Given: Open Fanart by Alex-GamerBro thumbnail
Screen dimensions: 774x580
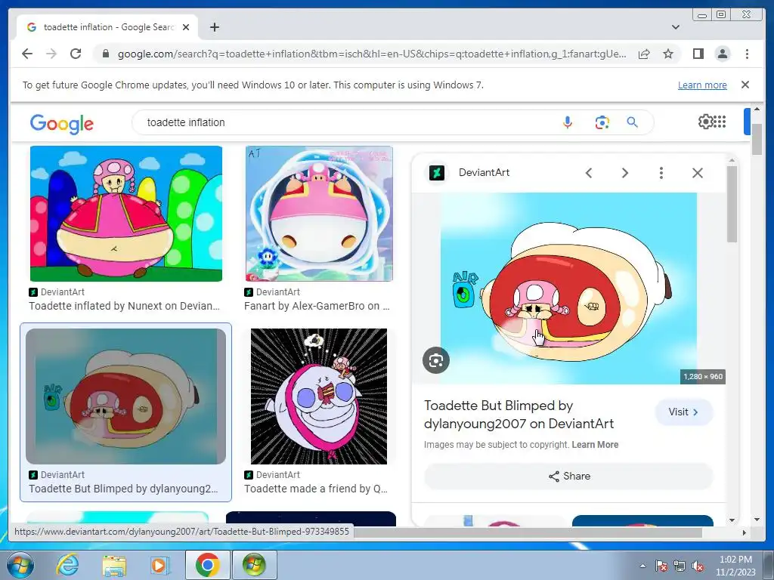Looking at the screenshot, I should tap(319, 214).
